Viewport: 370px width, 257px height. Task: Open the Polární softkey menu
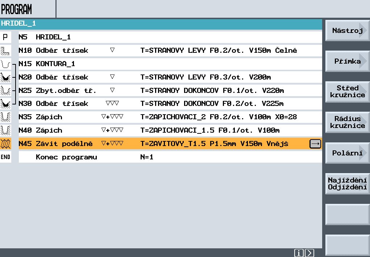[x=347, y=153]
